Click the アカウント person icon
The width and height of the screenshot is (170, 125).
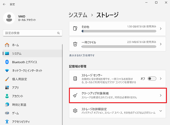(7, 96)
